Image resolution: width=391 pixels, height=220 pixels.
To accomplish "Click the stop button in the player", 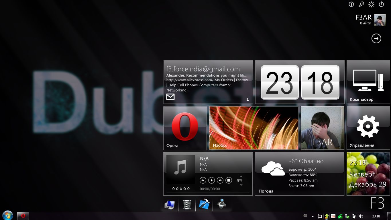I will click(229, 180).
